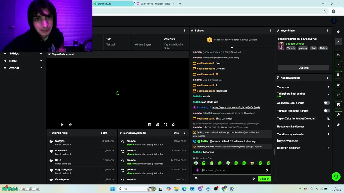
Task: Toggle the moderation log widget icon in sidebar
Action: [338, 75]
